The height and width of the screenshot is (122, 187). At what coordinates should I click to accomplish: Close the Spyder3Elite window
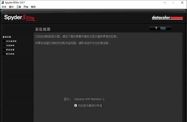point(182,2)
